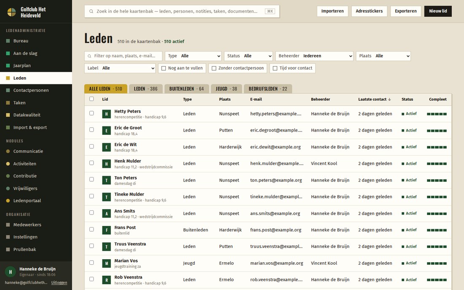Click the Ledenportaal module dot icon
Image resolution: width=464 pixels, height=290 pixels.
(8, 201)
